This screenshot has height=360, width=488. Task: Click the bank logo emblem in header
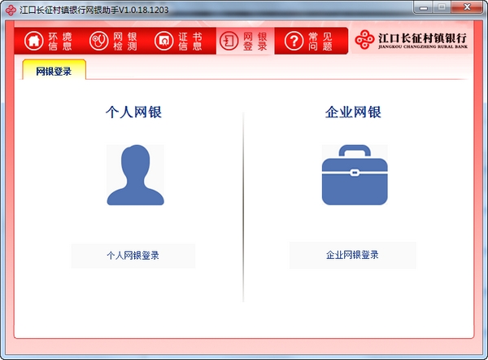coord(364,40)
